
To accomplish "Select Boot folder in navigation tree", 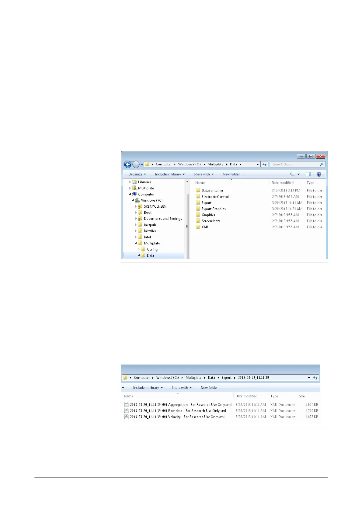I will pos(148,213).
